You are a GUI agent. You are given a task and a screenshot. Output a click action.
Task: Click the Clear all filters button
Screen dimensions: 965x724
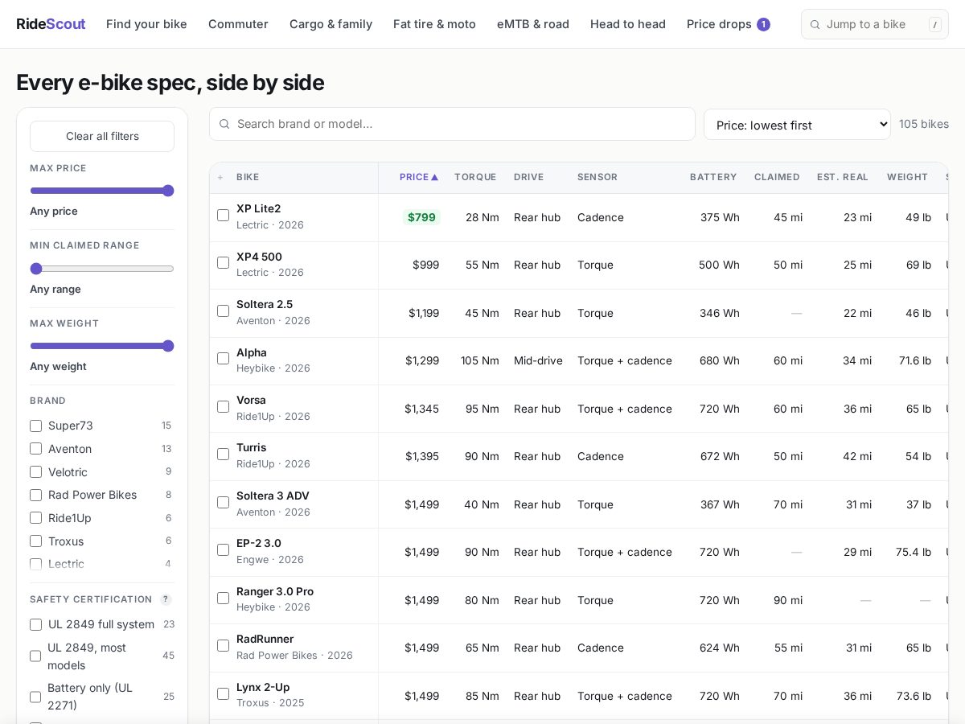pyautogui.click(x=102, y=136)
